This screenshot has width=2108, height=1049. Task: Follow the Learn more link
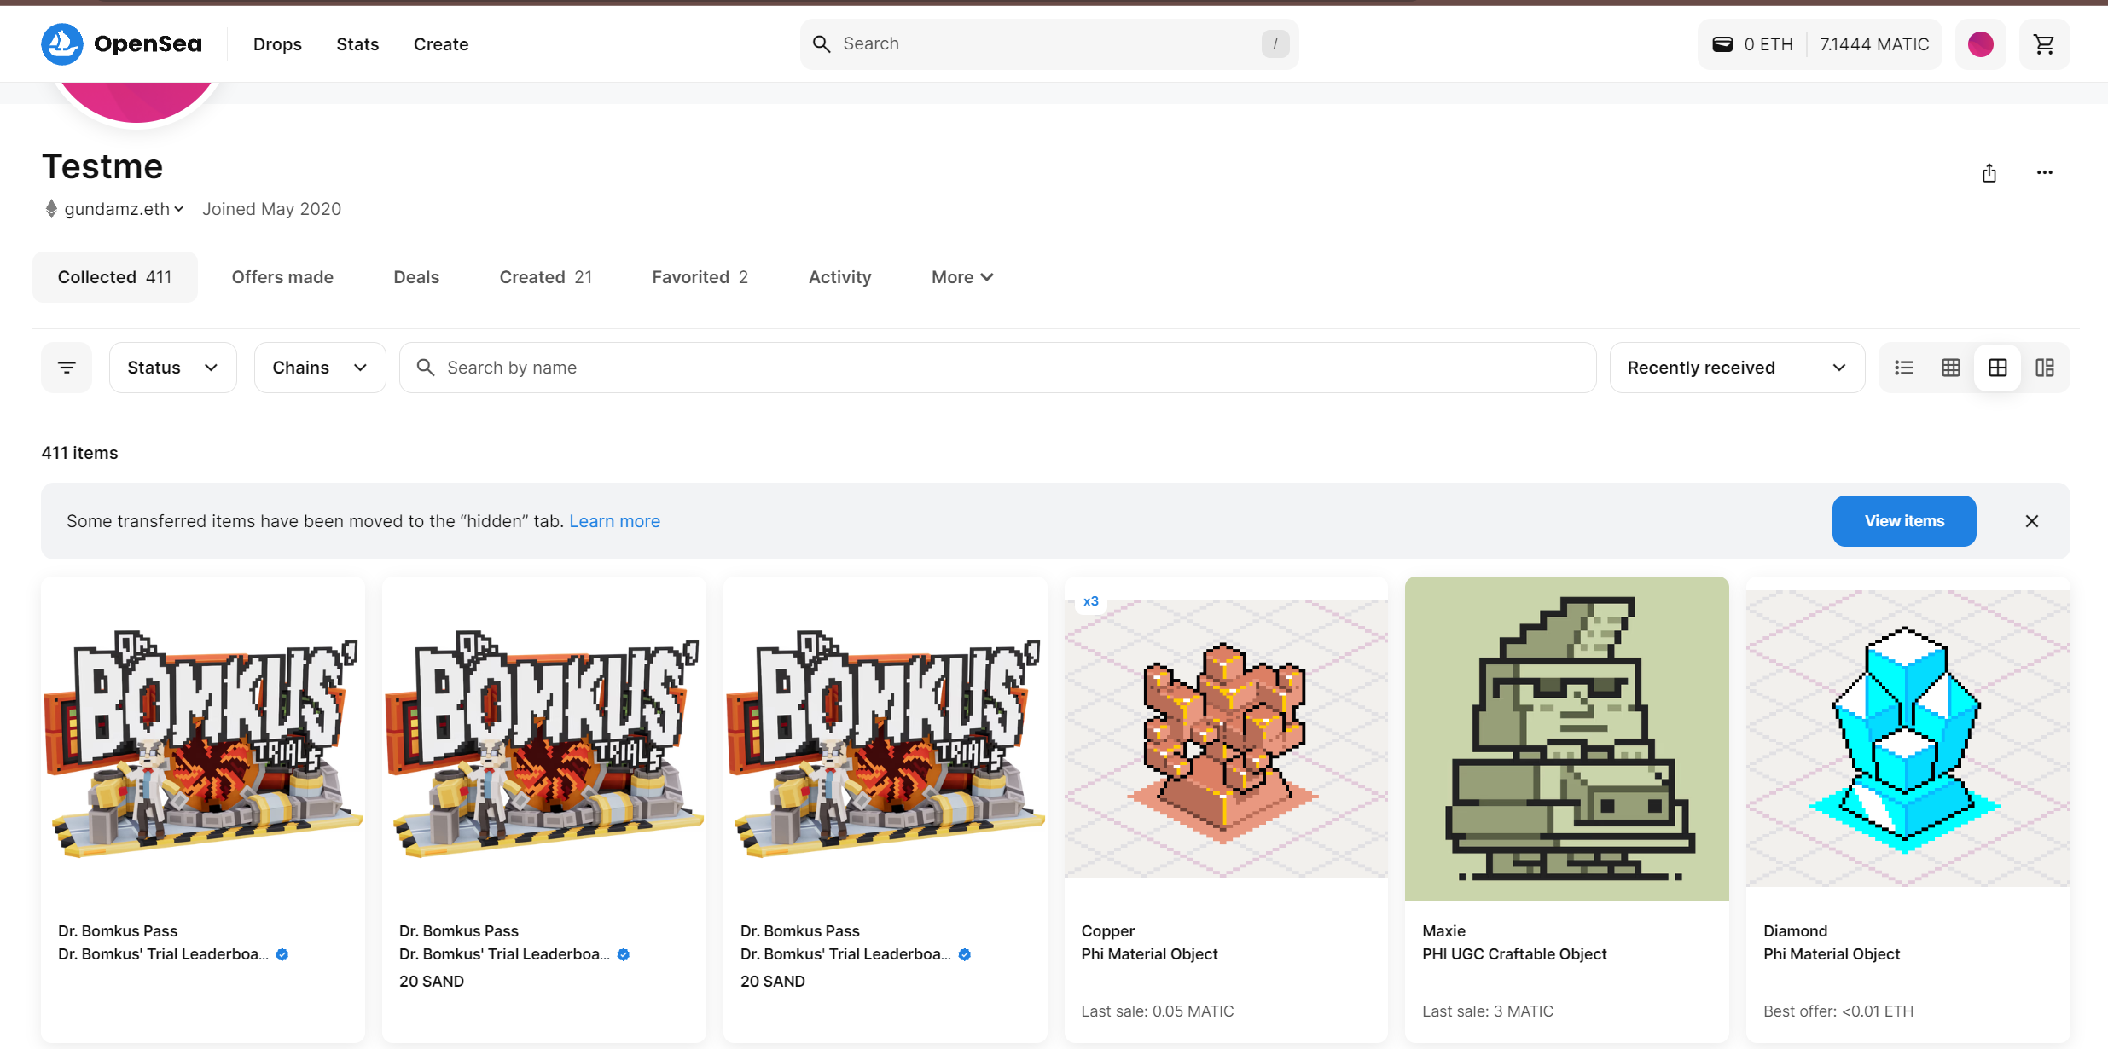[614, 521]
